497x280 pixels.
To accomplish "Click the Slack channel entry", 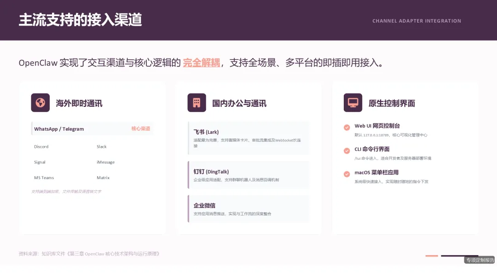I will 101,146.
